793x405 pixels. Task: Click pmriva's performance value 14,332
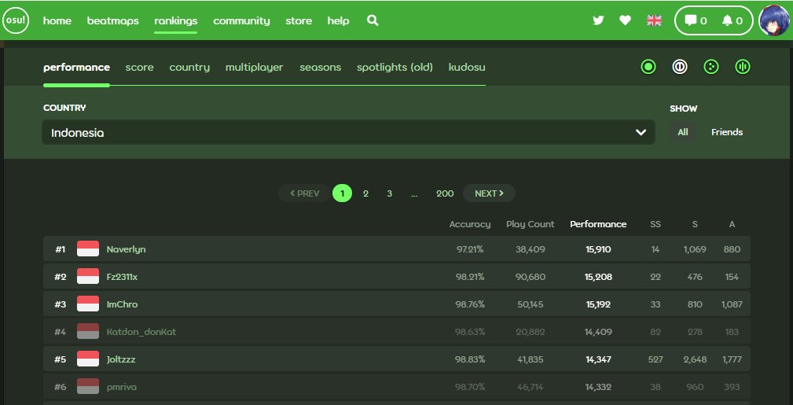tap(598, 387)
